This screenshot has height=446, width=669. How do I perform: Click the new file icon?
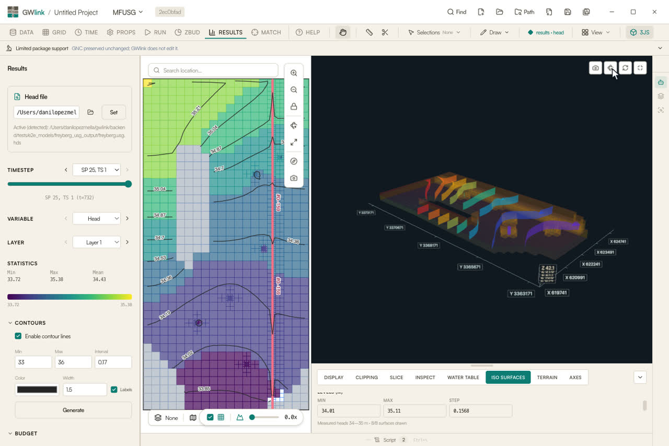pyautogui.click(x=481, y=12)
